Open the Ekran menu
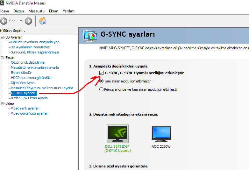The image size is (249, 170). tap(53, 11)
